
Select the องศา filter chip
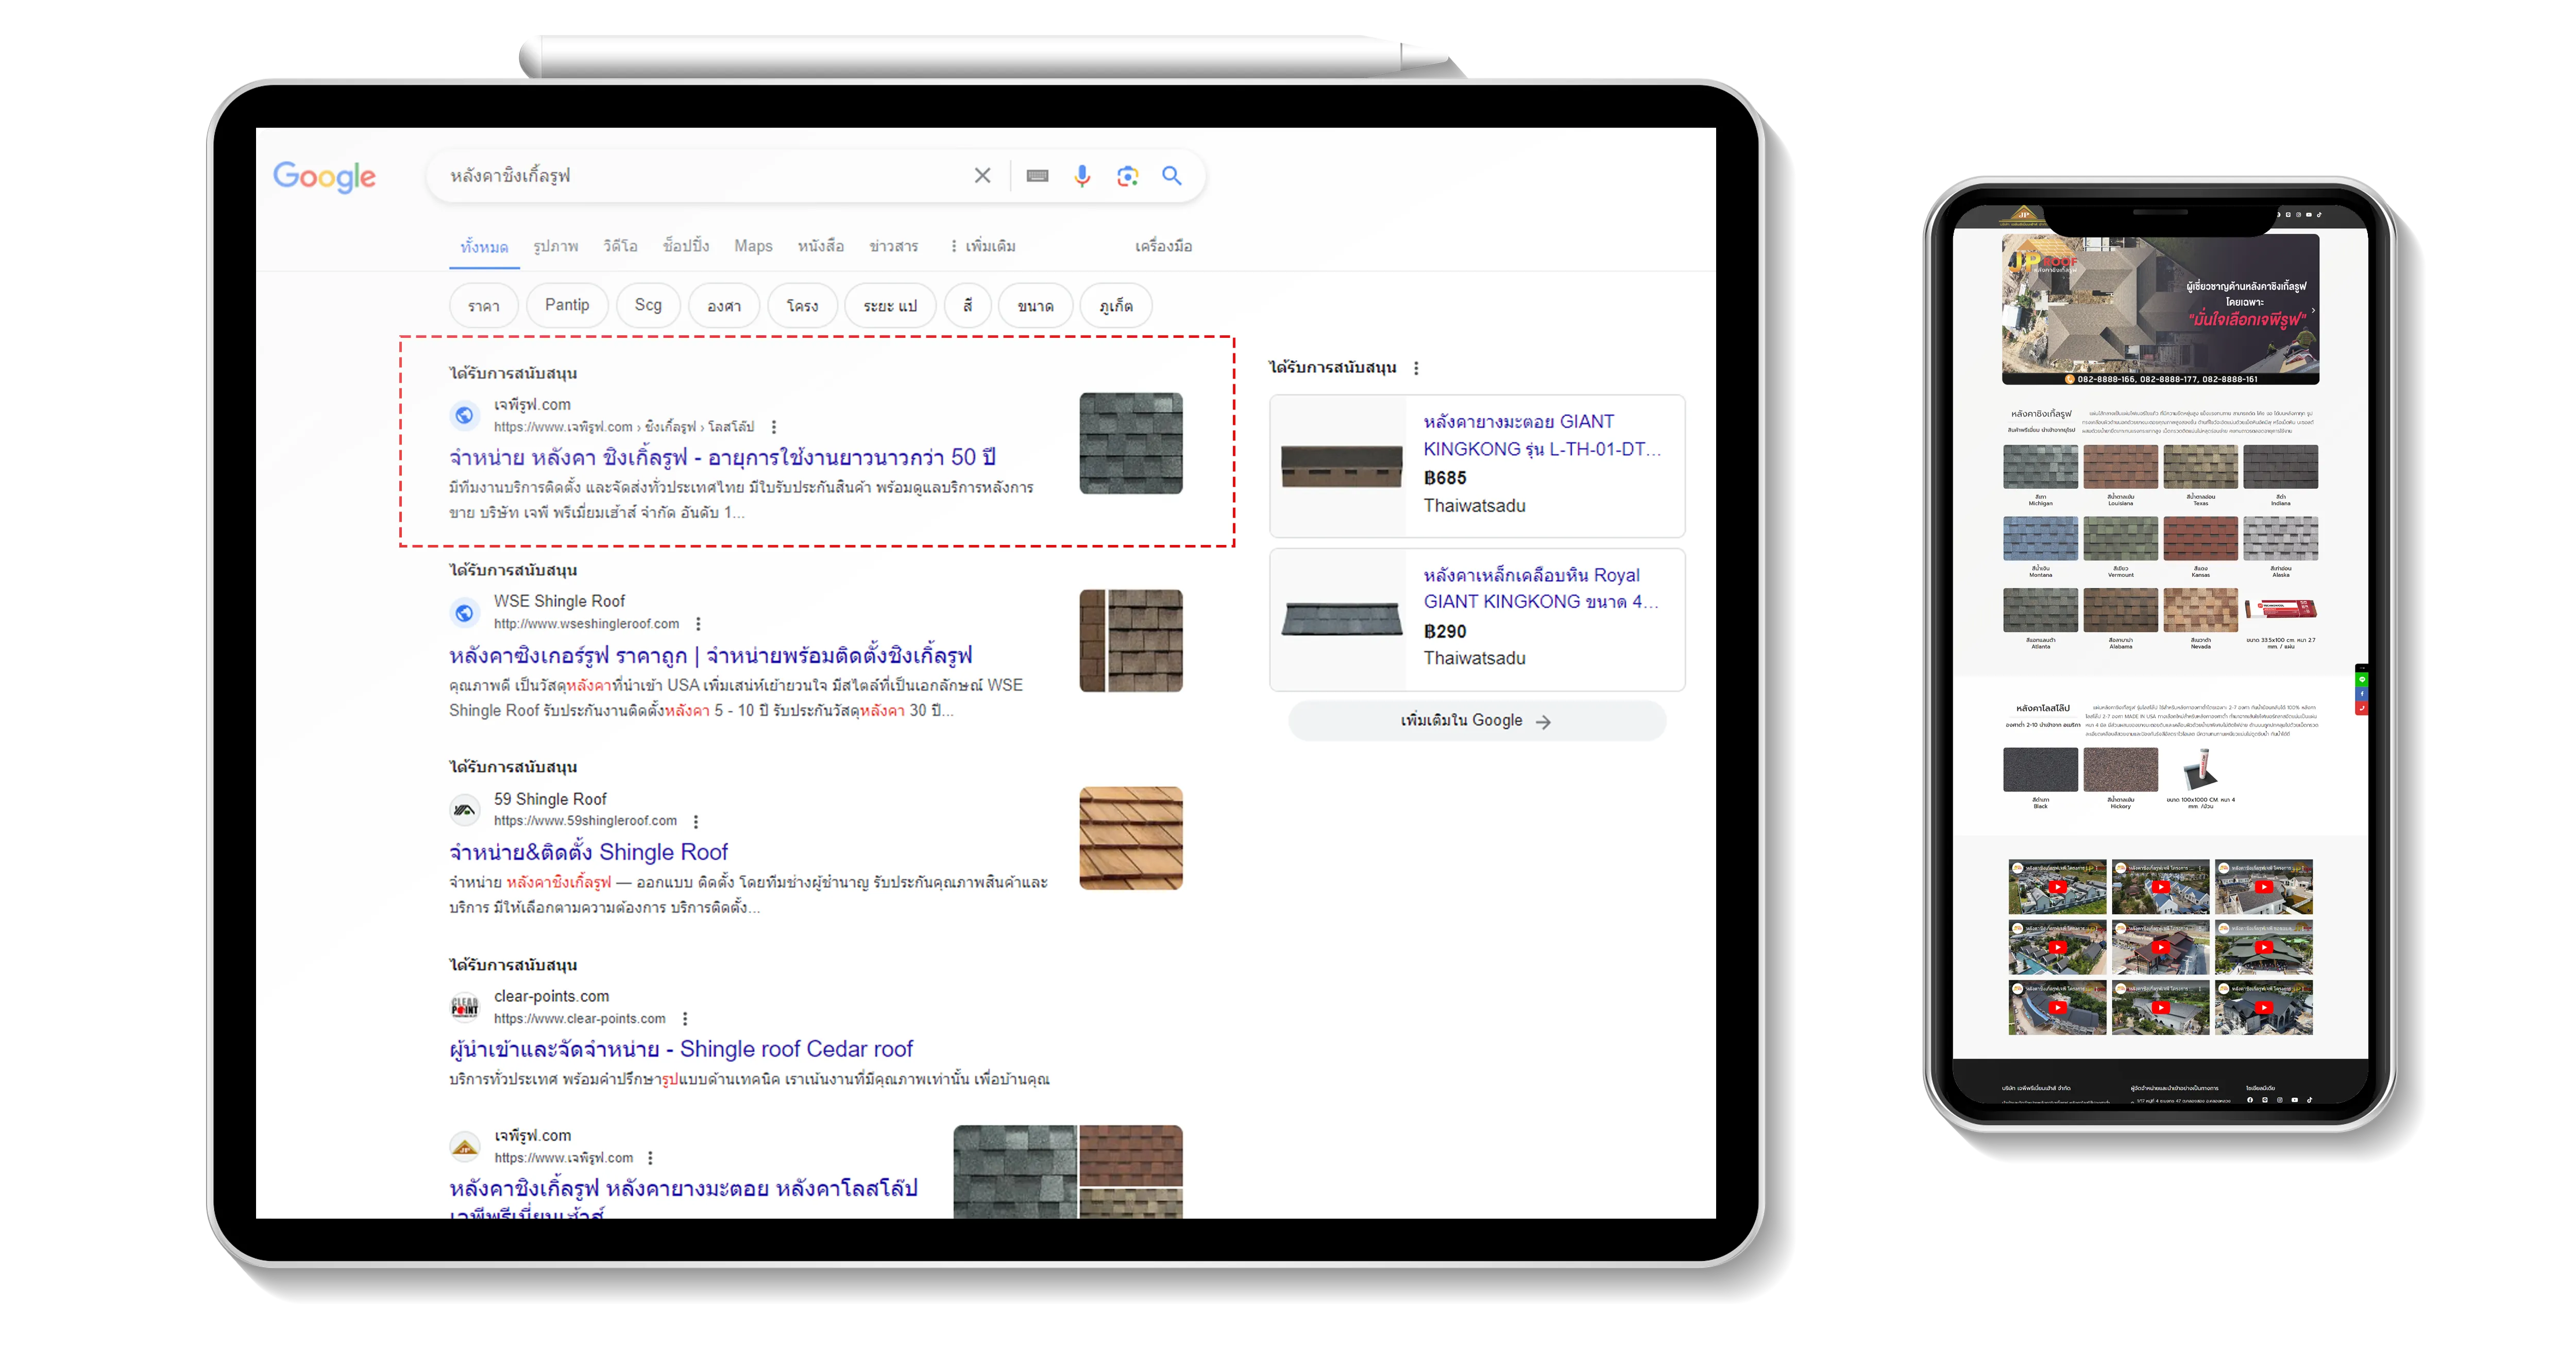pyautogui.click(x=724, y=306)
